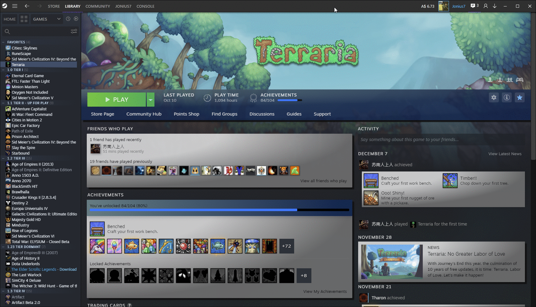Click the activity status input field
The height and width of the screenshot is (307, 536).
442,140
